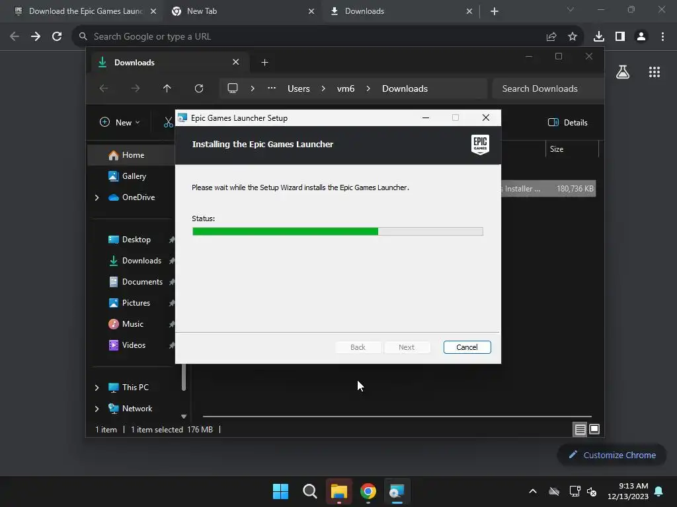
Task: Open the share this page icon in Chrome
Action: pyautogui.click(x=551, y=37)
